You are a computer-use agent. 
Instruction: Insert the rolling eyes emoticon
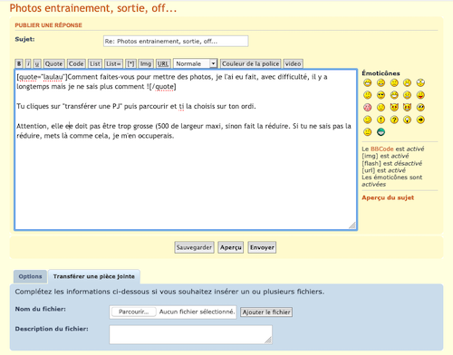[x=420, y=107]
